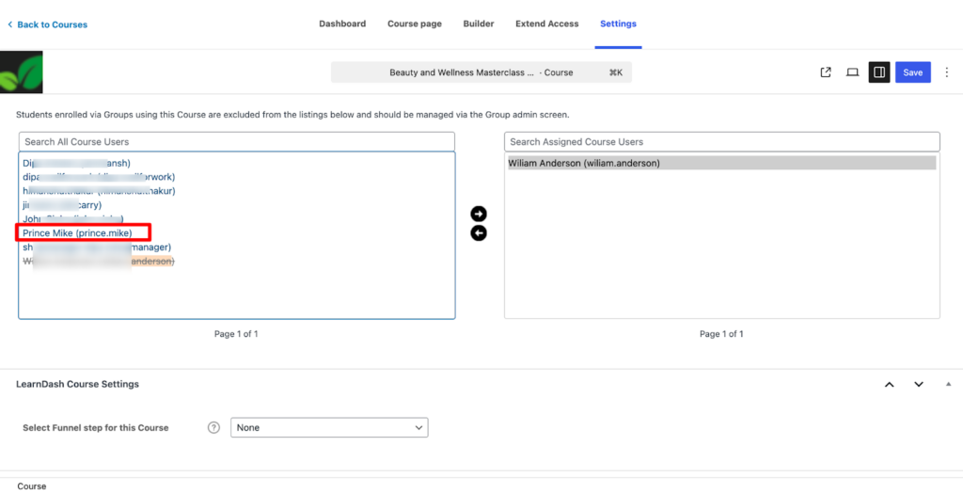Focus the Search Assigned Course Users field
963x494 pixels.
tap(721, 142)
